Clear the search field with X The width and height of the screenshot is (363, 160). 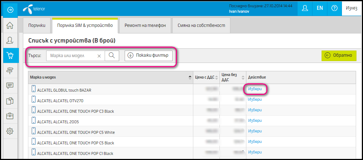point(99,56)
